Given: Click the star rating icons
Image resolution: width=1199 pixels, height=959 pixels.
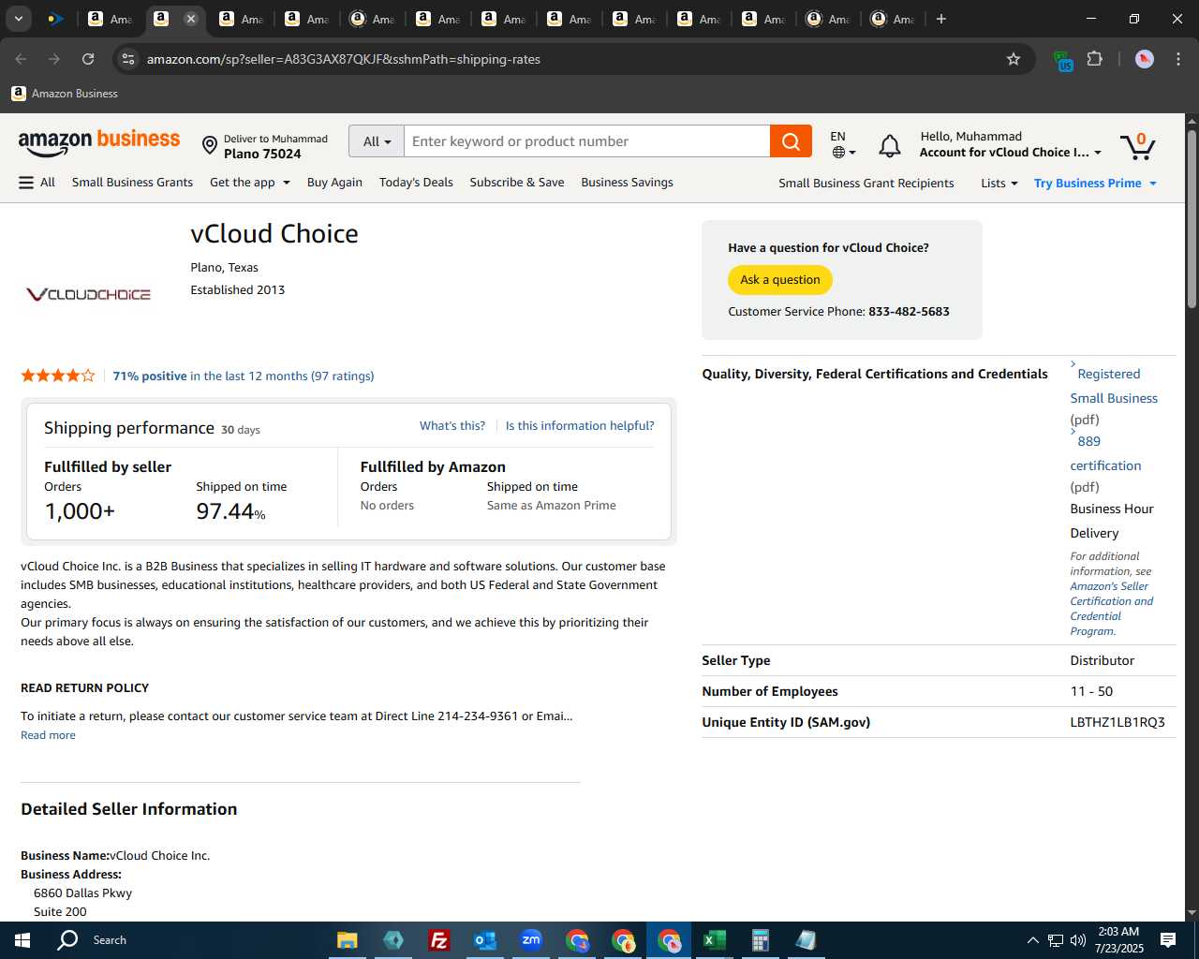Looking at the screenshot, I should click(x=58, y=376).
